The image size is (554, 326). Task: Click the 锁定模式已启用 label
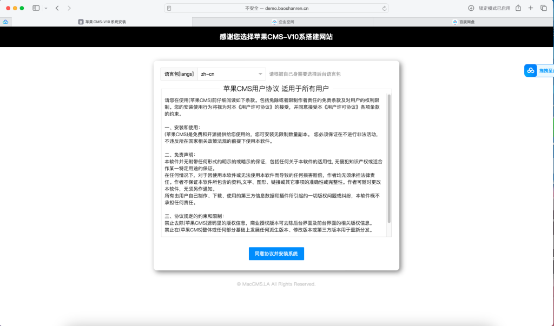point(494,9)
